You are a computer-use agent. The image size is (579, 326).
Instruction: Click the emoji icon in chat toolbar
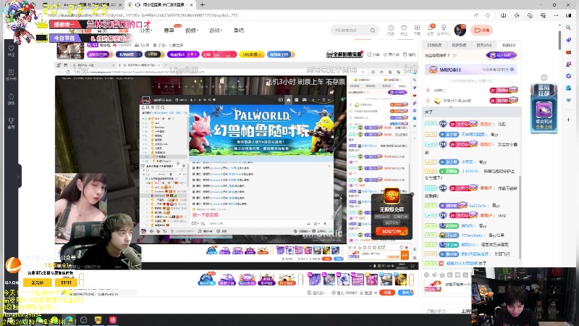click(x=426, y=275)
